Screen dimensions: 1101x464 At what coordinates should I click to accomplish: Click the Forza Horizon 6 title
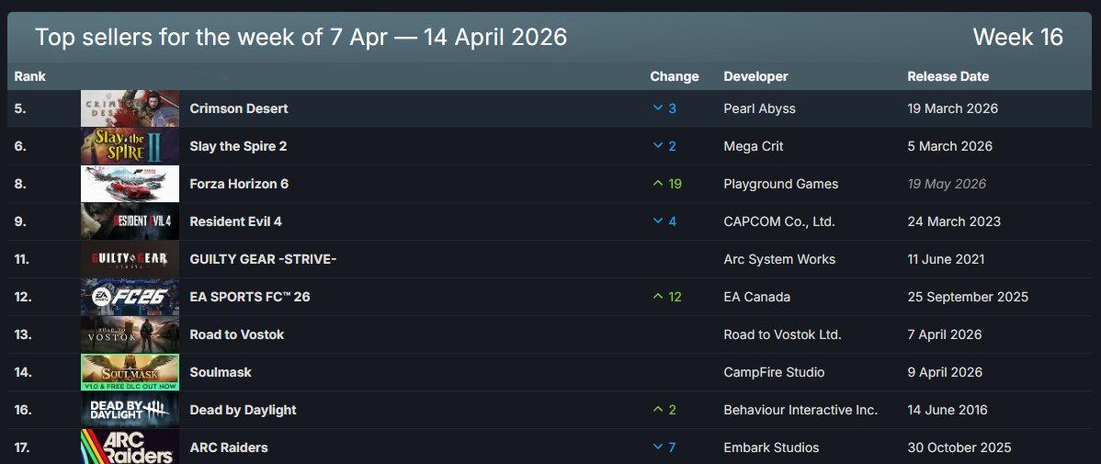[x=239, y=184]
